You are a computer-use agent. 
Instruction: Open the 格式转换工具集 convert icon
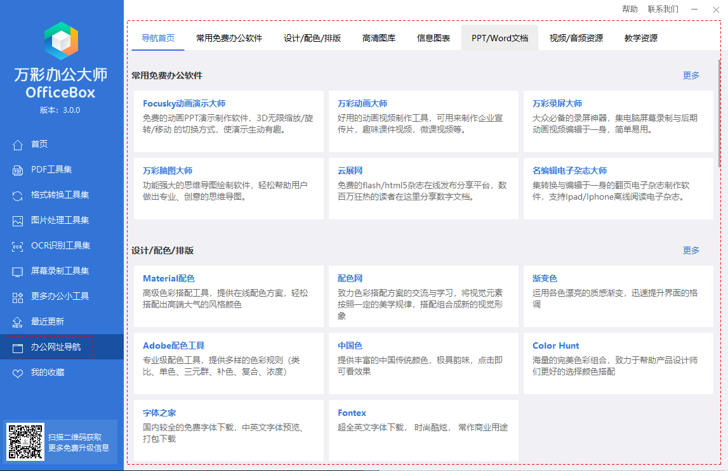tap(18, 195)
